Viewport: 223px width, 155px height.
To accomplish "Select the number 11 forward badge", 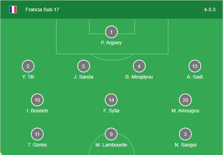I will click(37, 134).
